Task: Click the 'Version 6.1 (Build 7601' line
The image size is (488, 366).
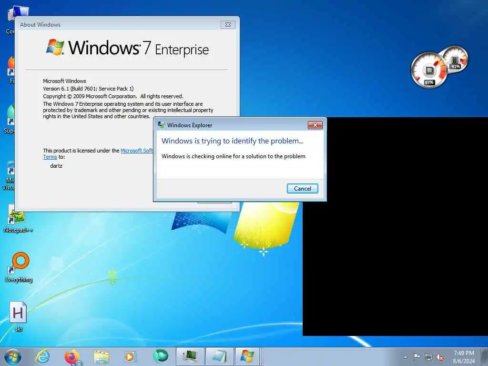Action: click(88, 89)
